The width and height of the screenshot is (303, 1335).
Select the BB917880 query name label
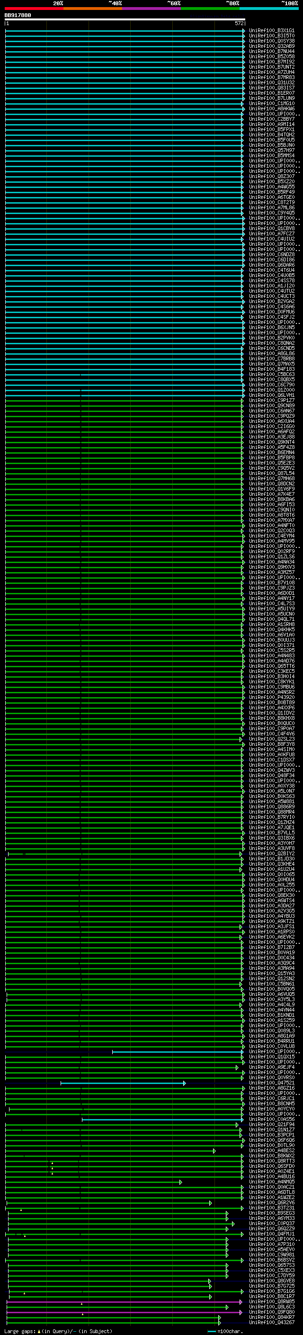point(18,16)
